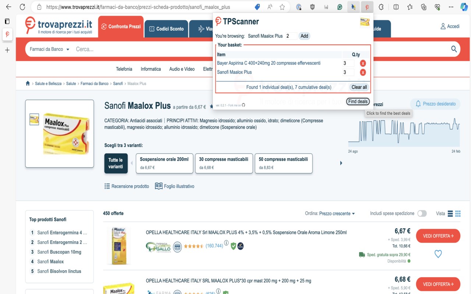Image resolution: width=471 pixels, height=294 pixels.
Task: Open the Collections icon
Action: coord(424,7)
